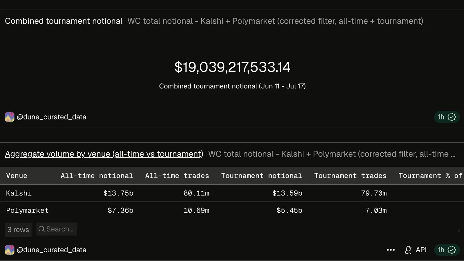Image resolution: width=464 pixels, height=261 pixels.
Task: Sort by All-time notional column header
Action: [x=97, y=176]
